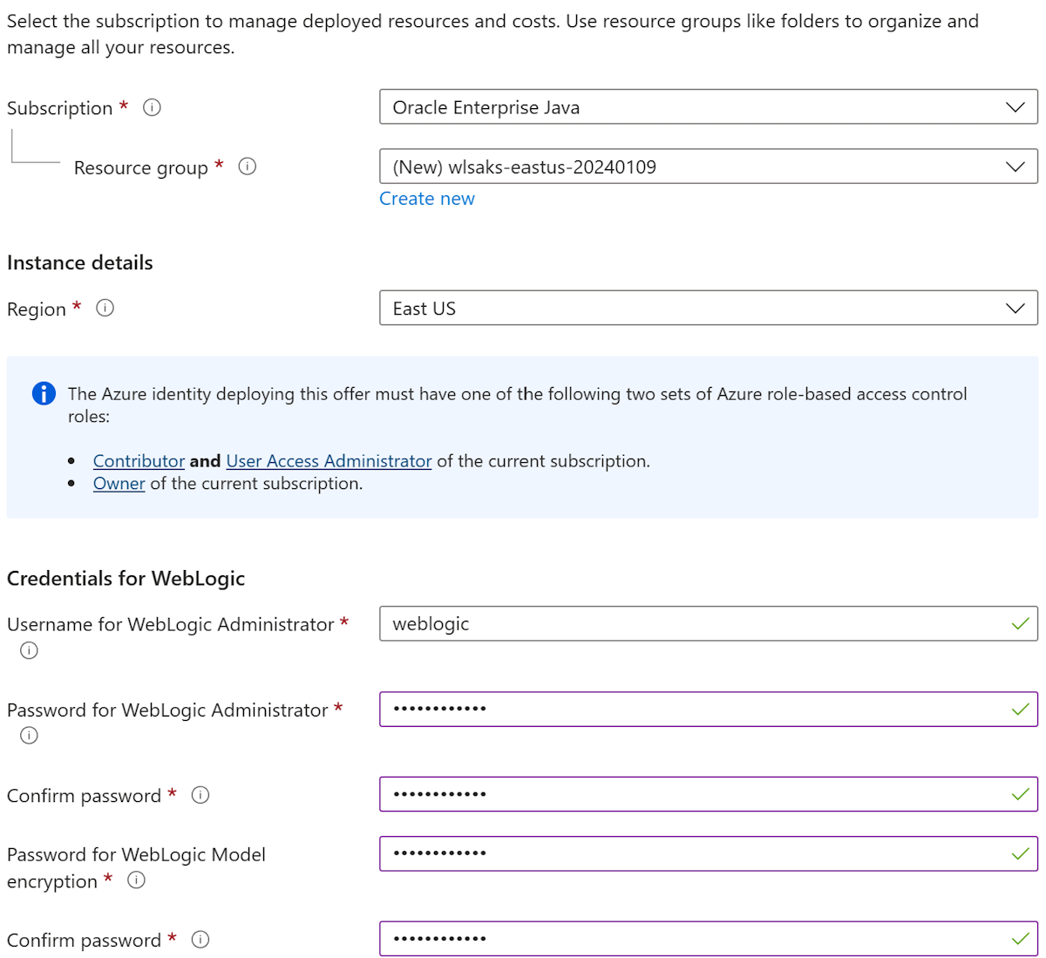Click the info icon under Username for WebLogic Administrator
The height and width of the screenshot is (958, 1046).
coord(28,650)
